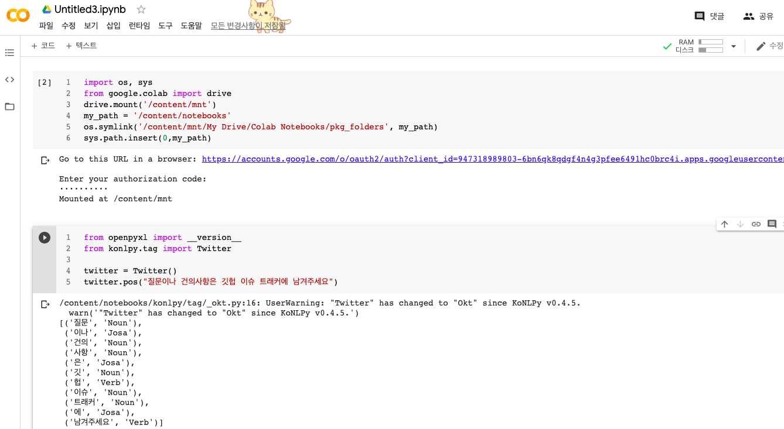The width and height of the screenshot is (784, 429).
Task: Open the Google OAuth authorization URL
Action: (410, 159)
